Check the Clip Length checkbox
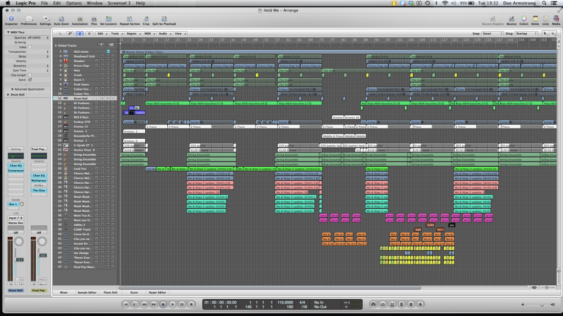The width and height of the screenshot is (563, 316). (30, 75)
